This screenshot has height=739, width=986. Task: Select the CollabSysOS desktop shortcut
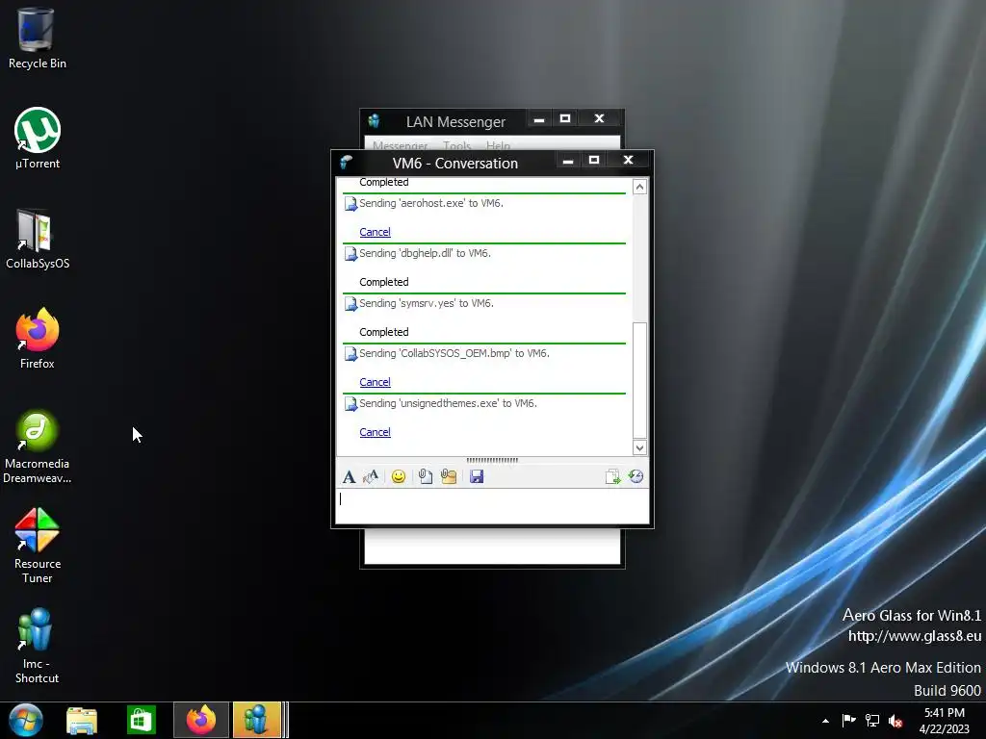[38, 239]
